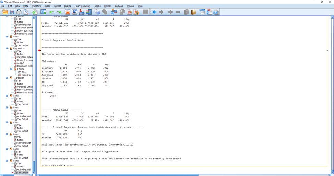The image size is (334, 176).
Task: Click the Koenker value 355.208
Action: tap(62, 138)
